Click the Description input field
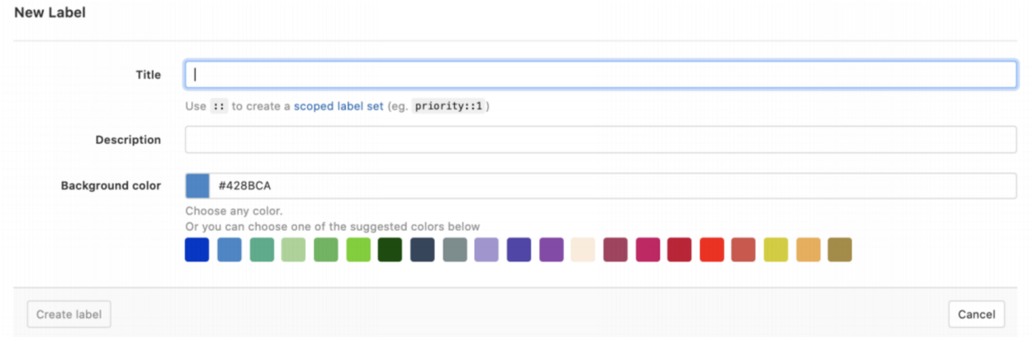The image size is (1032, 337). click(x=600, y=140)
